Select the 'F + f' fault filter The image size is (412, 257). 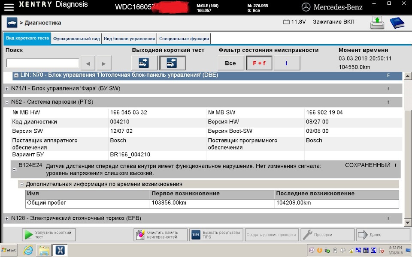(259, 63)
